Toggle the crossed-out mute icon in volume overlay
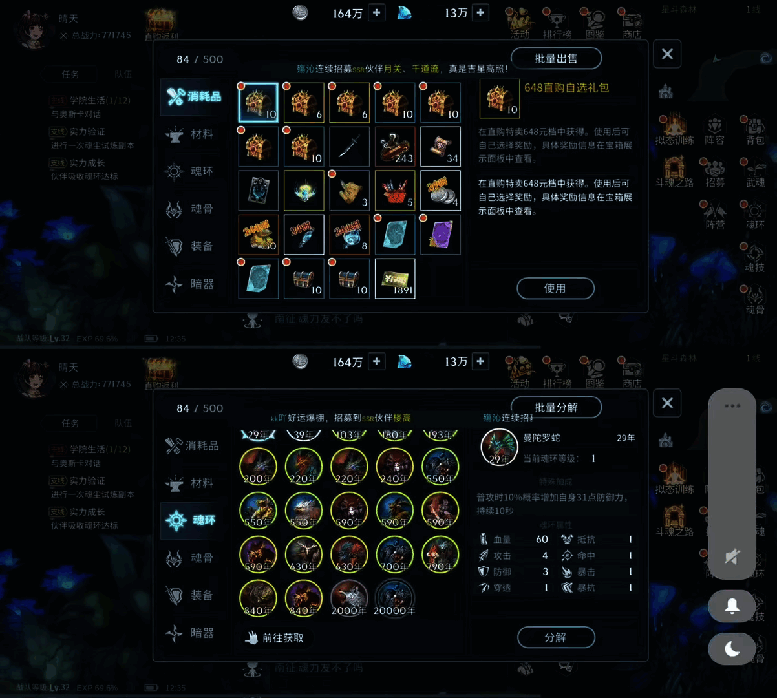The width and height of the screenshot is (777, 698). pyautogui.click(x=732, y=557)
